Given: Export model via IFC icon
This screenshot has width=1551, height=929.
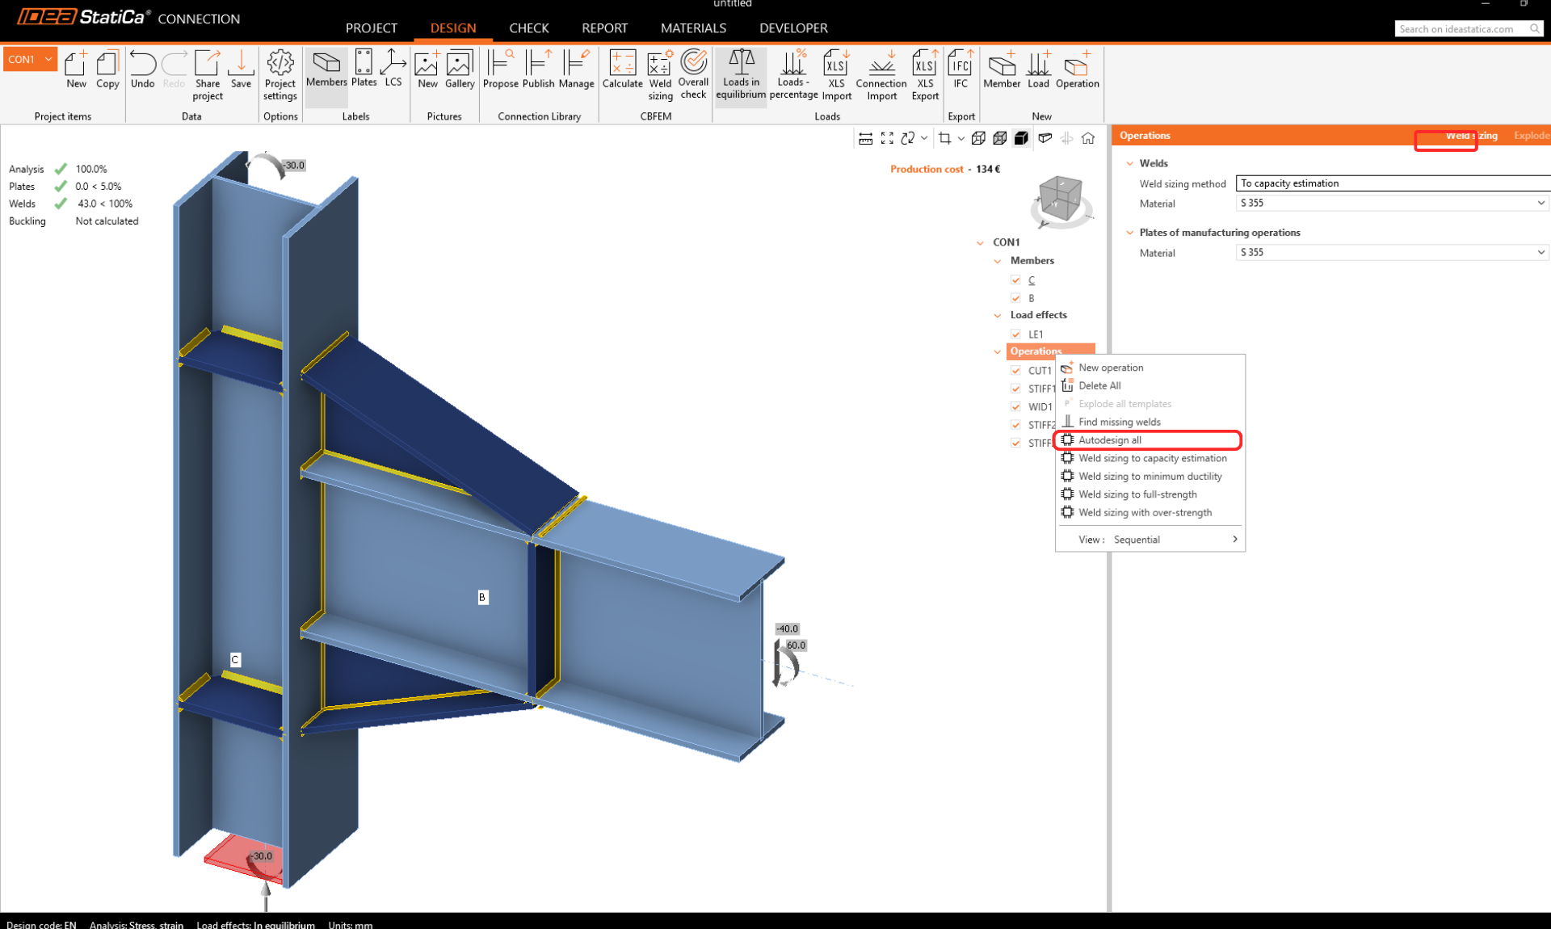Looking at the screenshot, I should (960, 69).
